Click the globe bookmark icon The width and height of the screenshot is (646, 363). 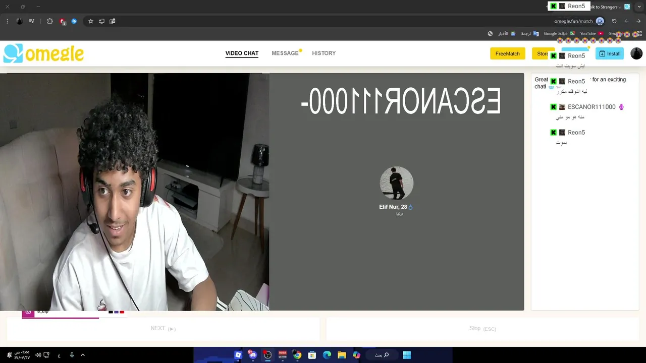point(490,34)
